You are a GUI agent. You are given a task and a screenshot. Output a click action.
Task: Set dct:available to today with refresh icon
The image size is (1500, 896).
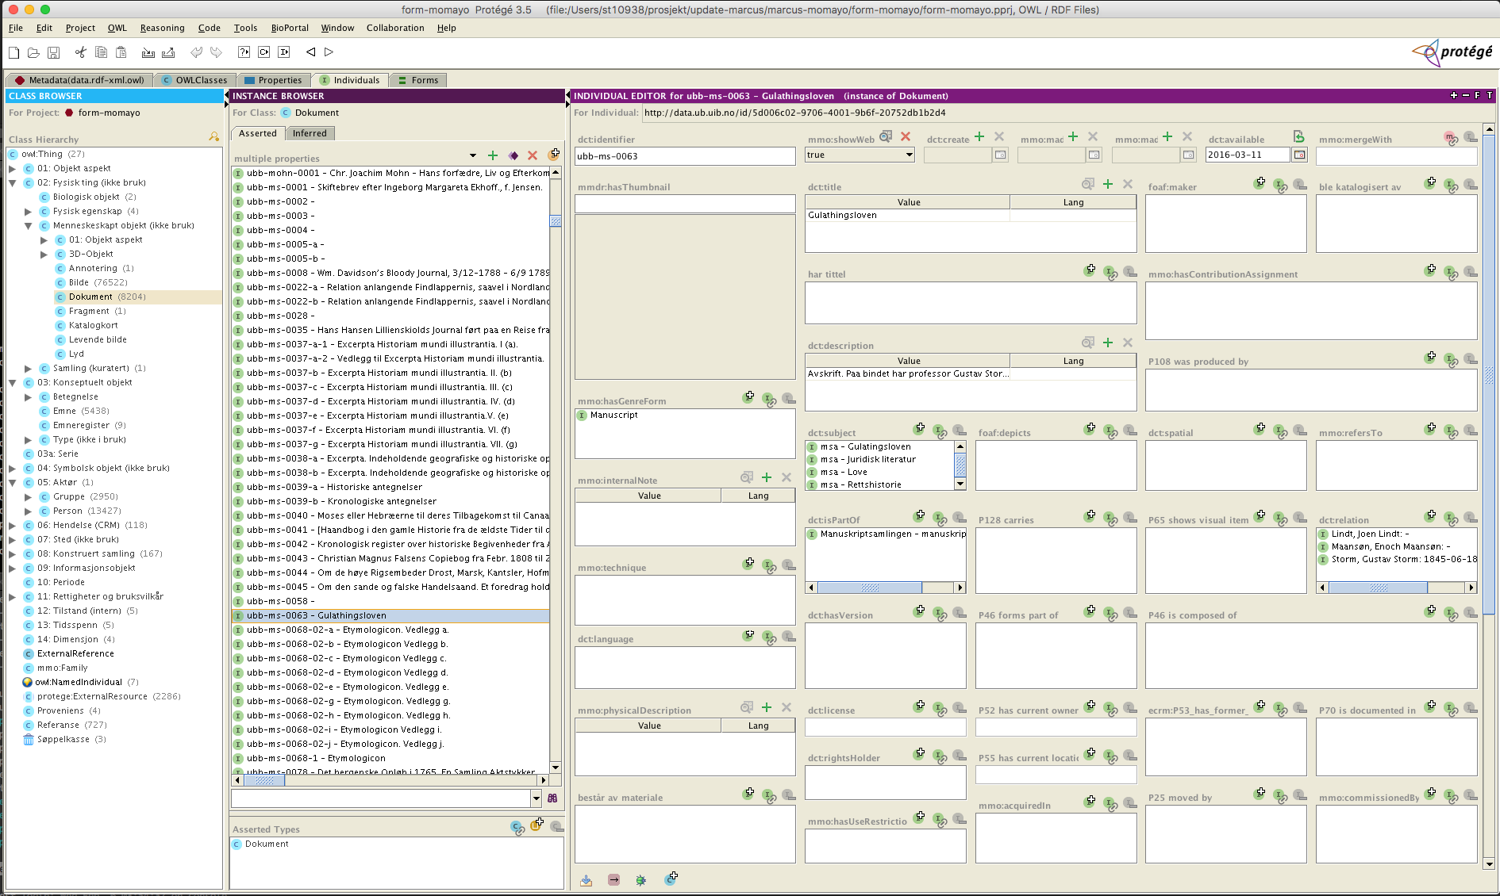coord(1298,136)
